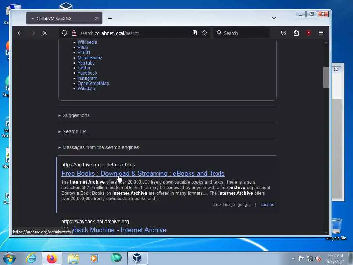Open Free Books : Download & Streaming result
Viewport: 353px width, 265px height.
143,173
